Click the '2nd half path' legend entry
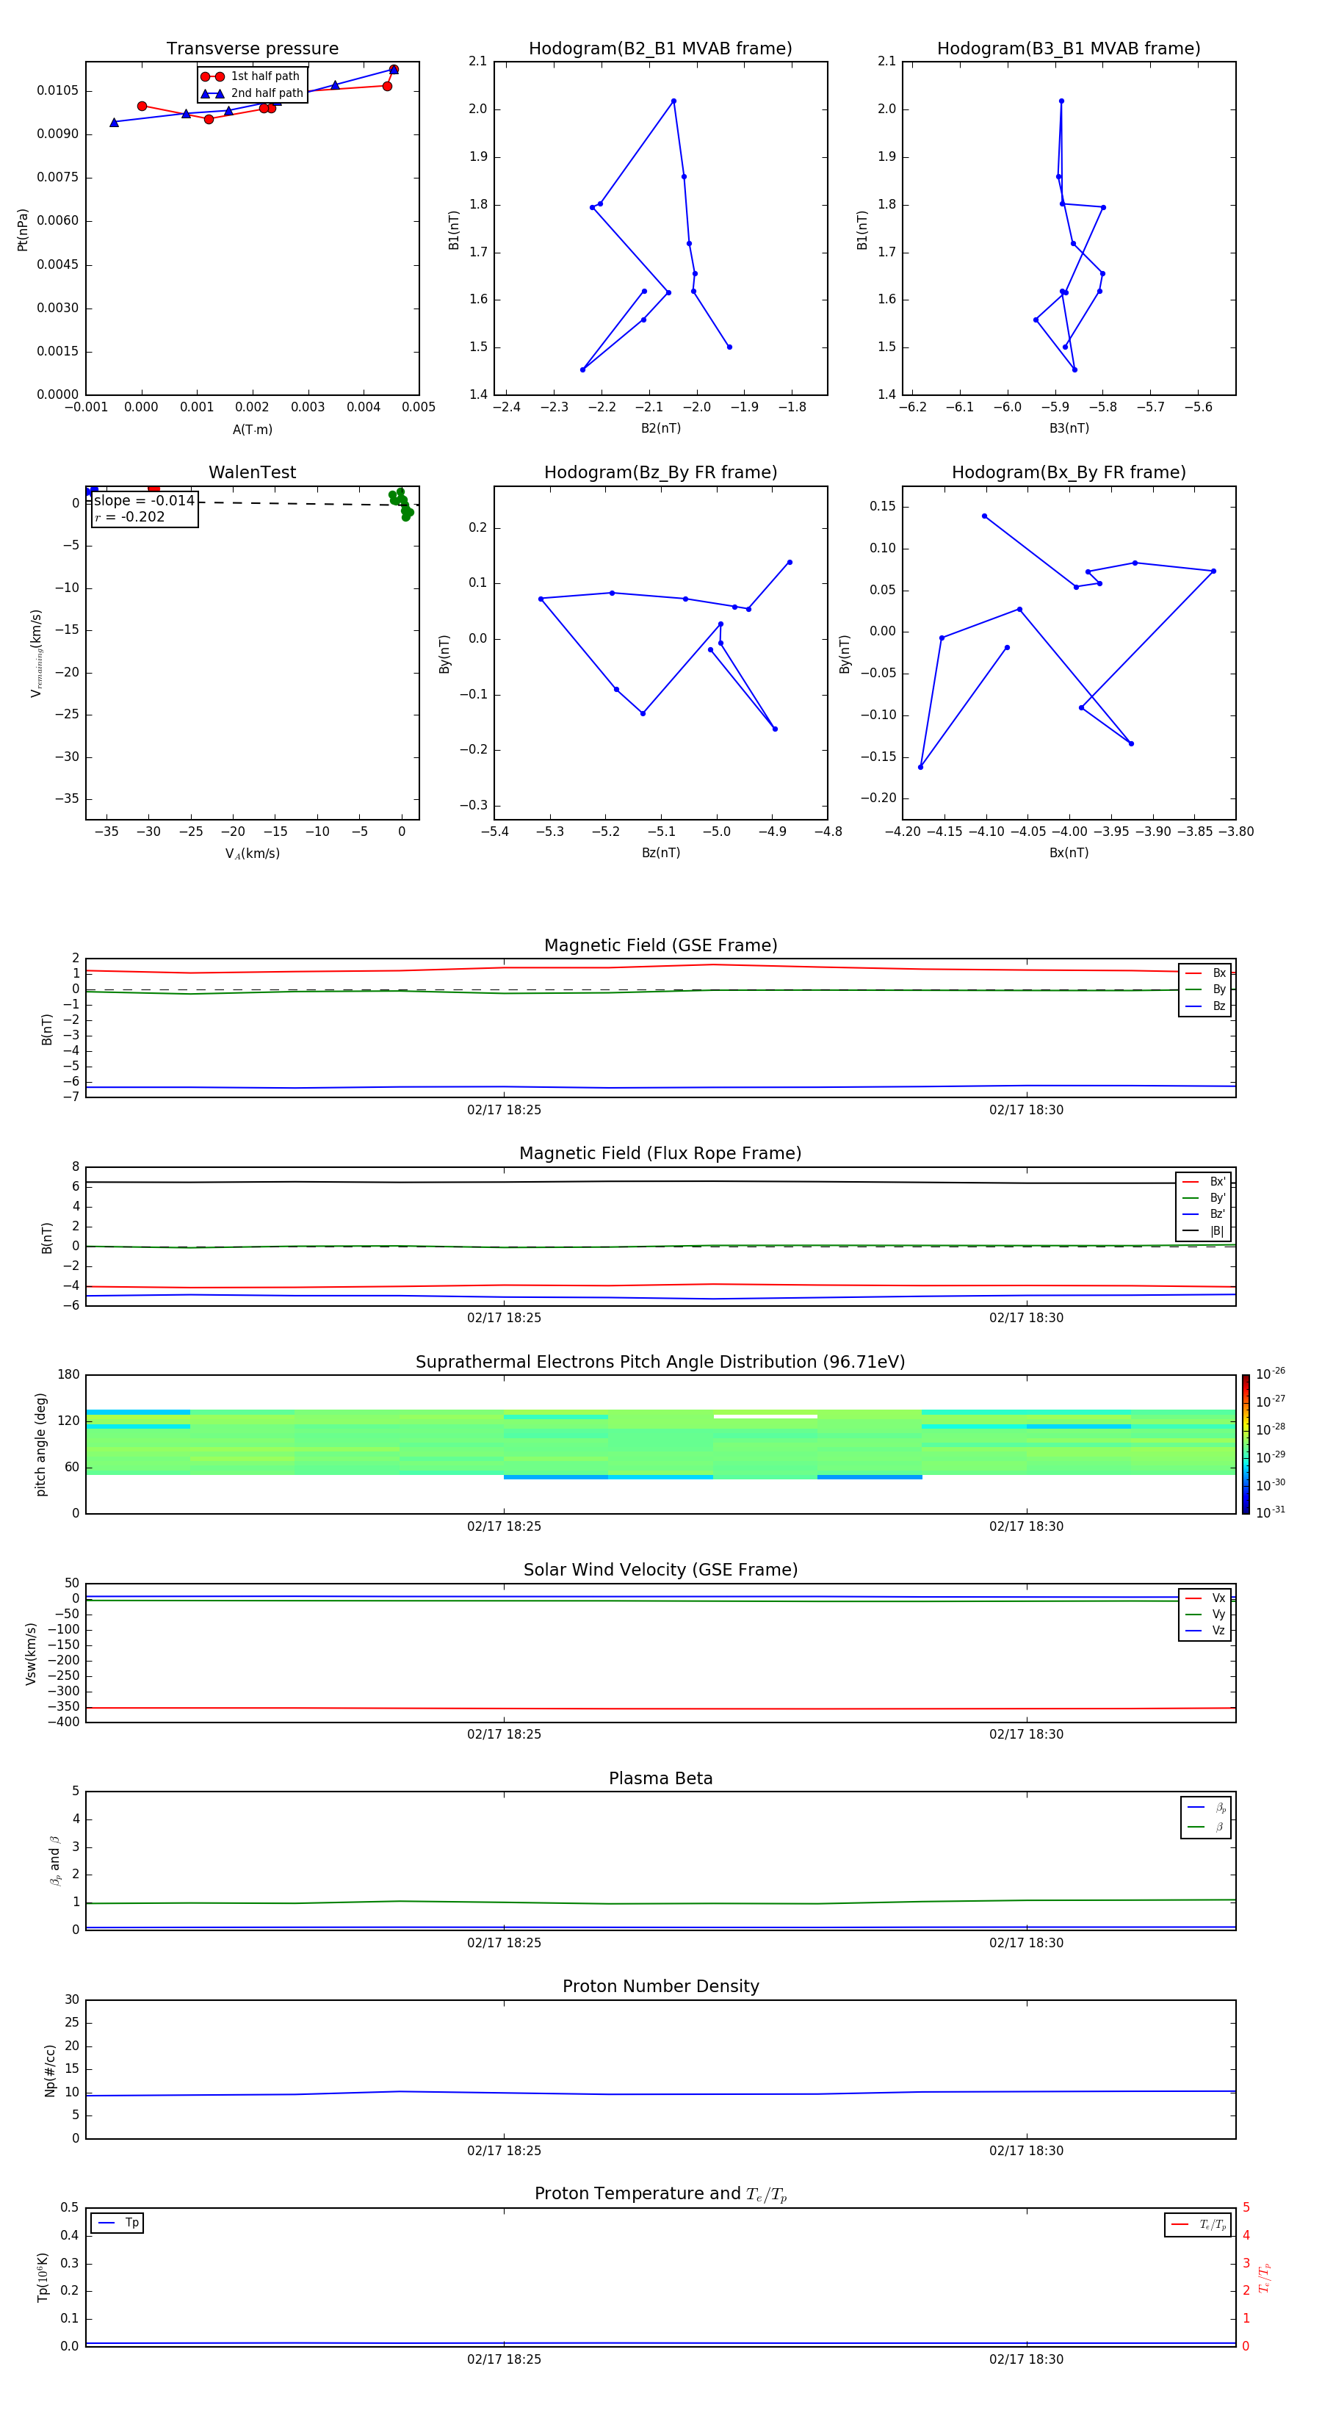1322x2424 pixels. pyautogui.click(x=252, y=93)
